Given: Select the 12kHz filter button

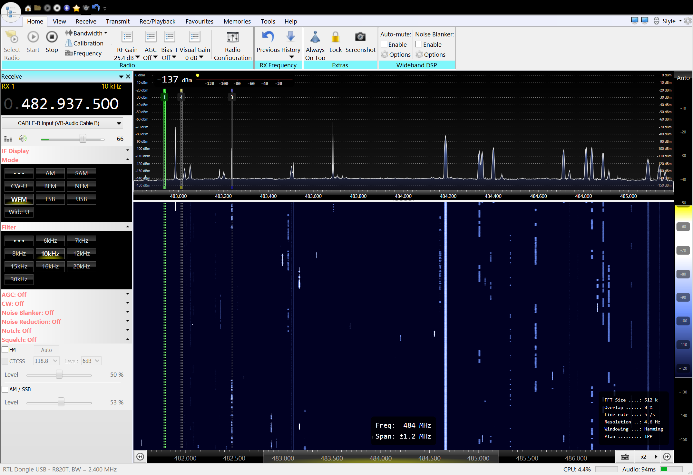Looking at the screenshot, I should [81, 253].
